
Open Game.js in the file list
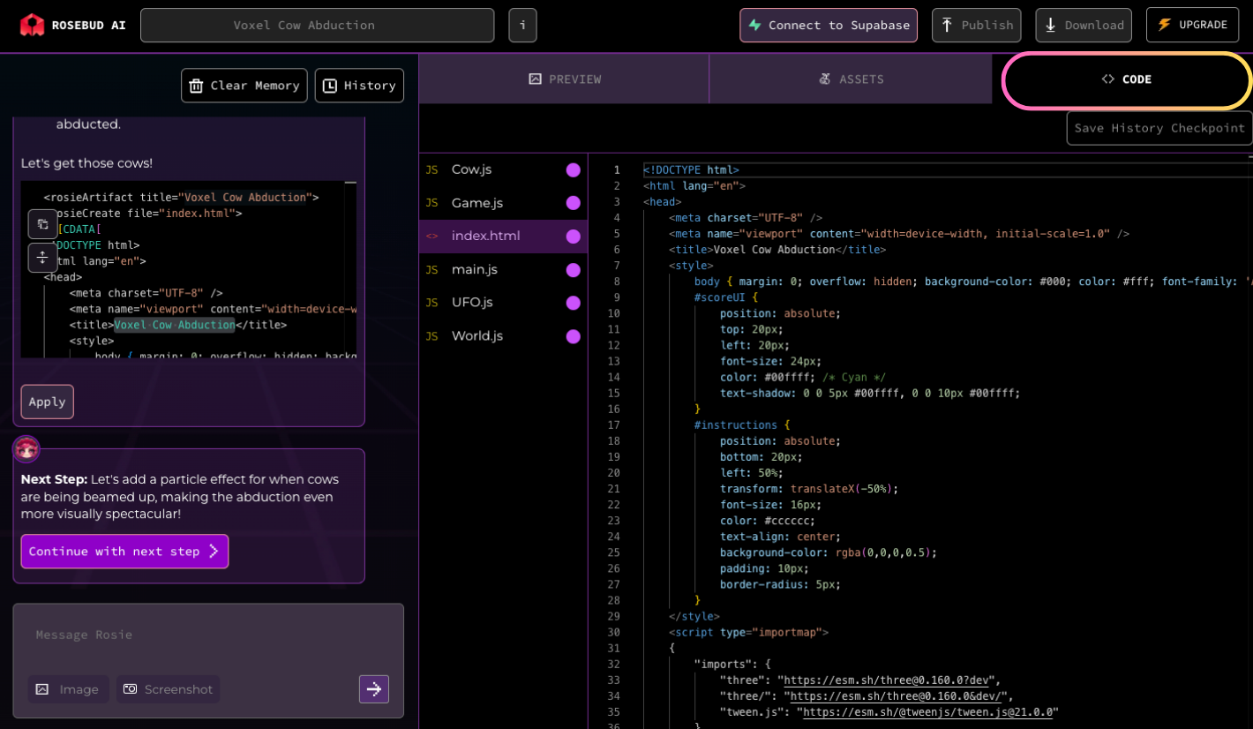coord(503,203)
